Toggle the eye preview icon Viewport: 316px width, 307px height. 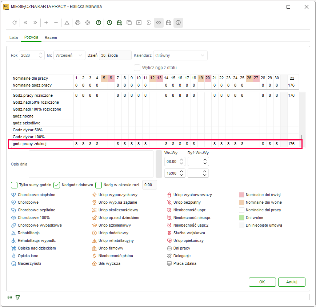point(159,23)
